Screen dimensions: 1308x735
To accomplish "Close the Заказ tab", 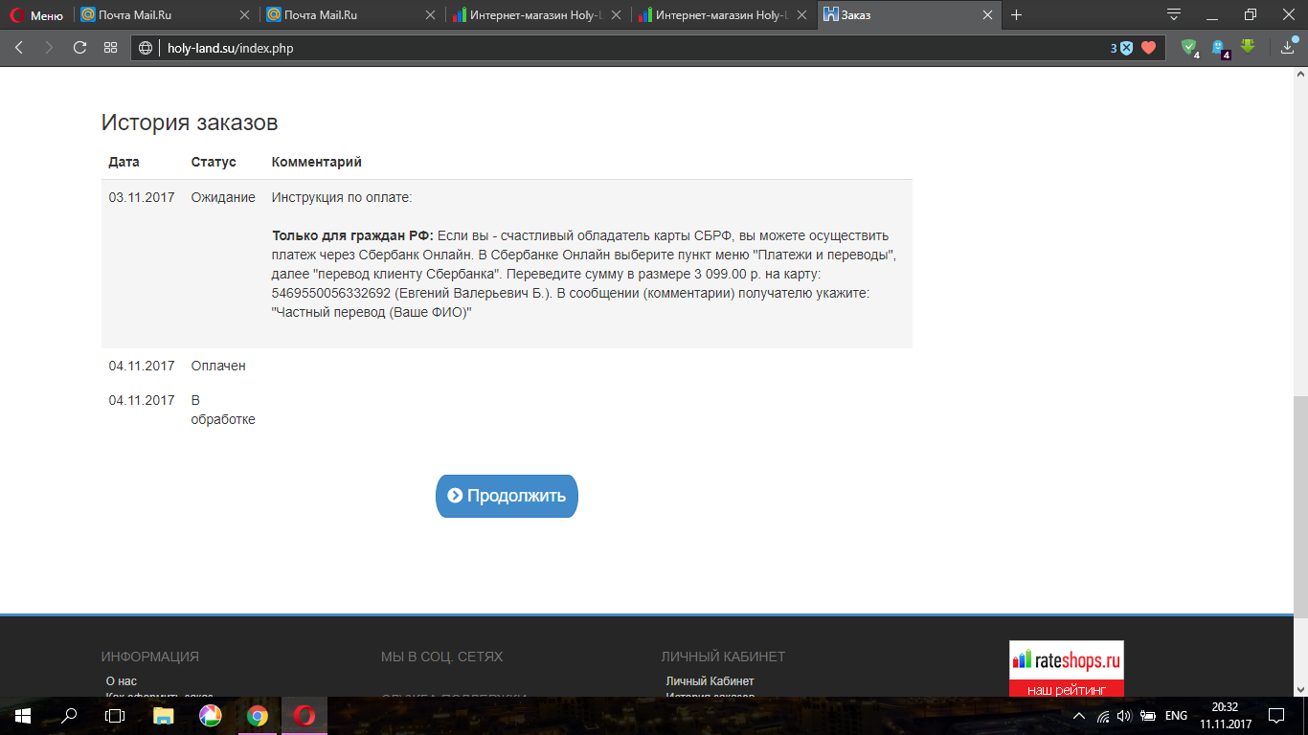I will pyautogui.click(x=987, y=15).
